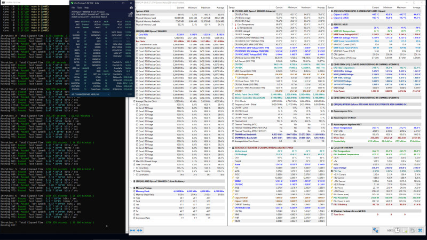Click the logging file icon in HWiNFO
Image resolution: width=427 pixels, height=240 pixels.
coord(405,230)
